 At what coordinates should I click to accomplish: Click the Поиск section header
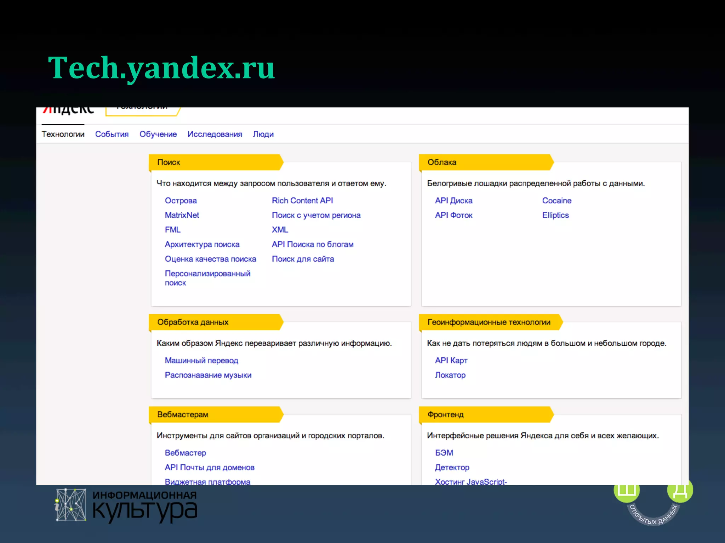[216, 162]
